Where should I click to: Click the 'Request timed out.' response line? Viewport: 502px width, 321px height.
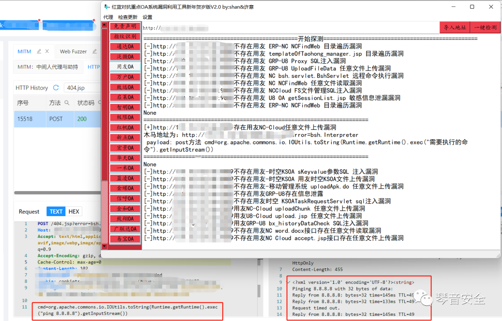tap(316, 308)
